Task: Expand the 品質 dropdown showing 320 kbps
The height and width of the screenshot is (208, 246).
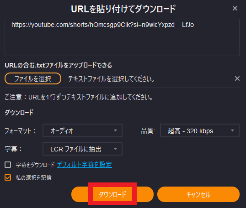Action: (200, 130)
